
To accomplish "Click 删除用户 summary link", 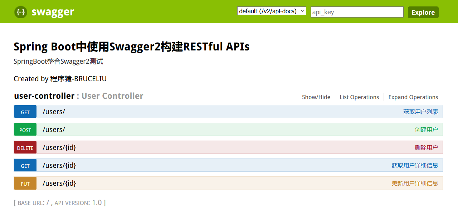I will pos(427,147).
